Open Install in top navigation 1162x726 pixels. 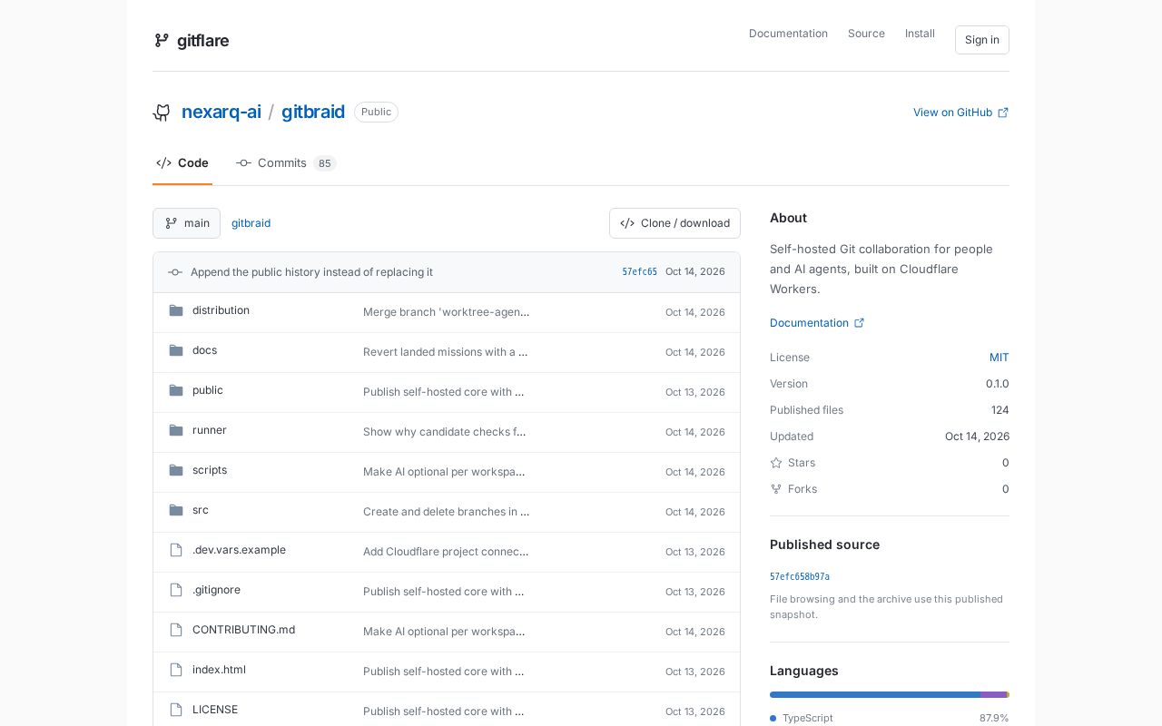click(x=920, y=34)
